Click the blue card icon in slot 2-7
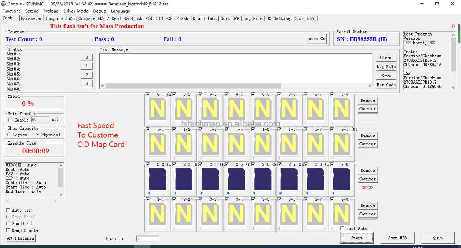 tap(289, 179)
